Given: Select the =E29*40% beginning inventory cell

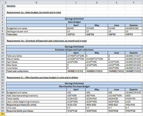Looking at the screenshot, I should tap(116, 102).
